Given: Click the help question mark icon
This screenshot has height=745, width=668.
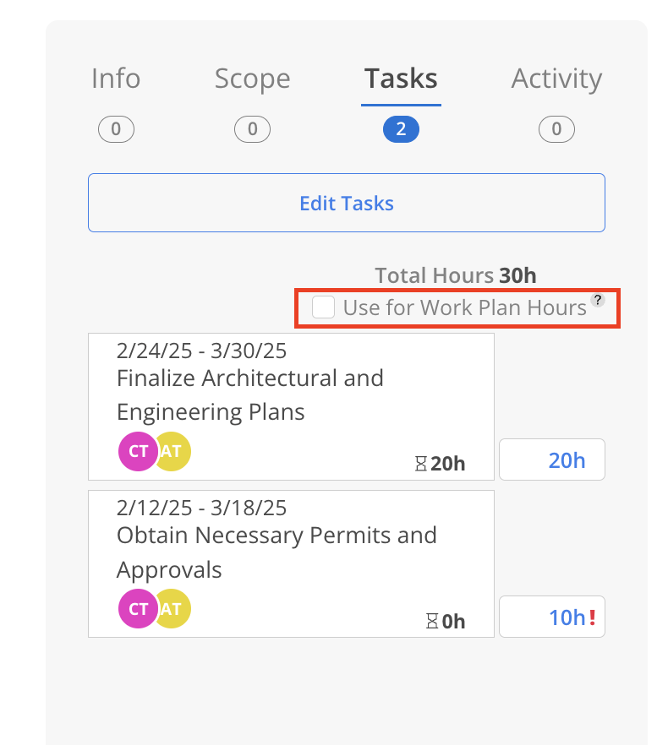Looking at the screenshot, I should point(598,301).
